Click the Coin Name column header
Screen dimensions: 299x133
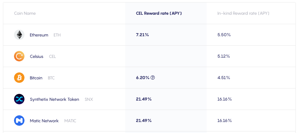coord(25,13)
